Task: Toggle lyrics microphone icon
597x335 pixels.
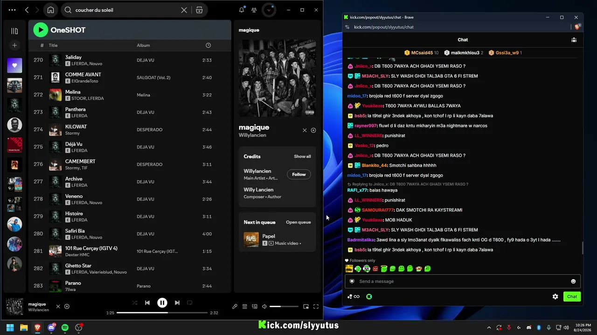Action: click(x=235, y=307)
